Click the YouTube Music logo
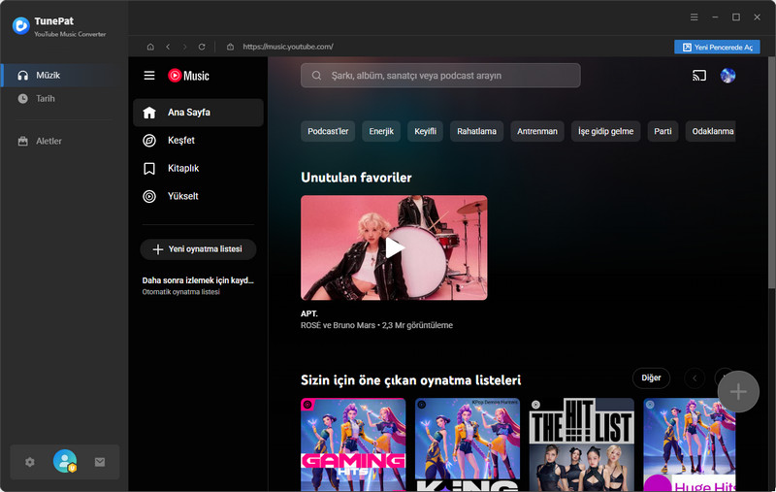Viewport: 776px width, 492px height. [x=188, y=76]
